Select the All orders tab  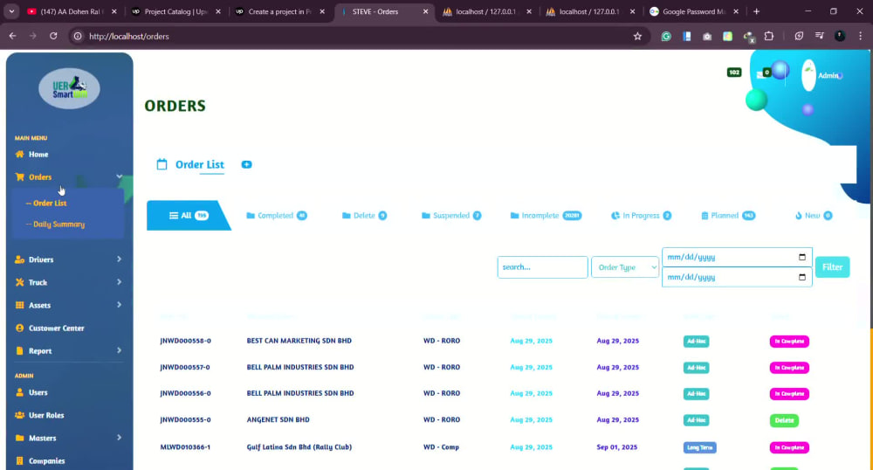(189, 216)
